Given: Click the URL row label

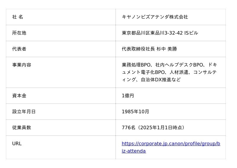Looking at the screenshot, I should tap(17, 144).
